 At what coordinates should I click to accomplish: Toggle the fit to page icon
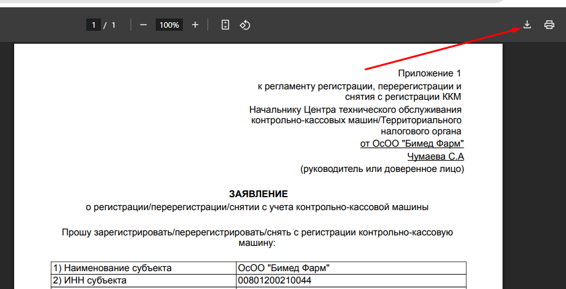(x=225, y=25)
